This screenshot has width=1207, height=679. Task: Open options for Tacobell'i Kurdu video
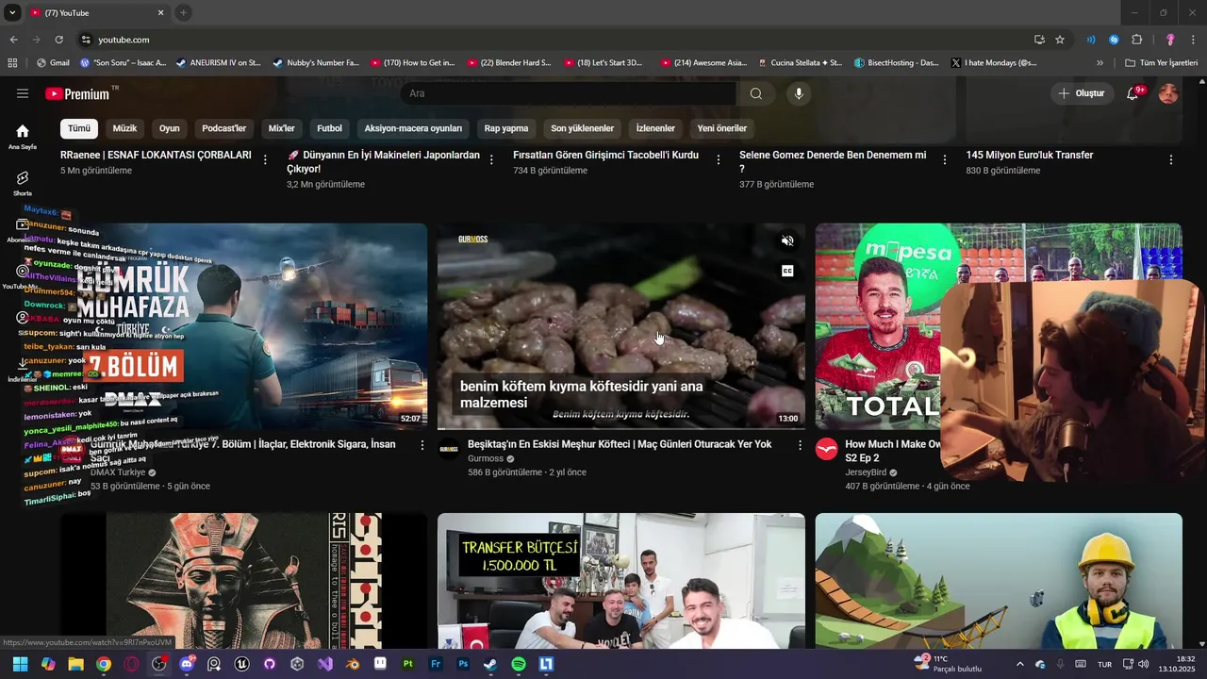click(x=718, y=160)
